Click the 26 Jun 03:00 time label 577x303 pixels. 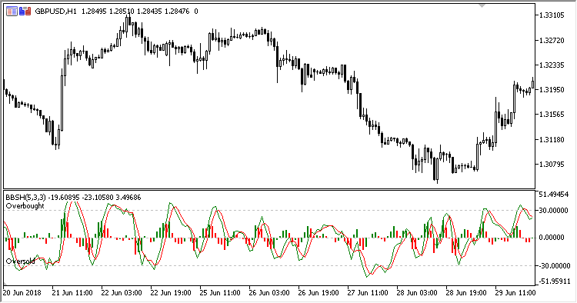(269, 293)
